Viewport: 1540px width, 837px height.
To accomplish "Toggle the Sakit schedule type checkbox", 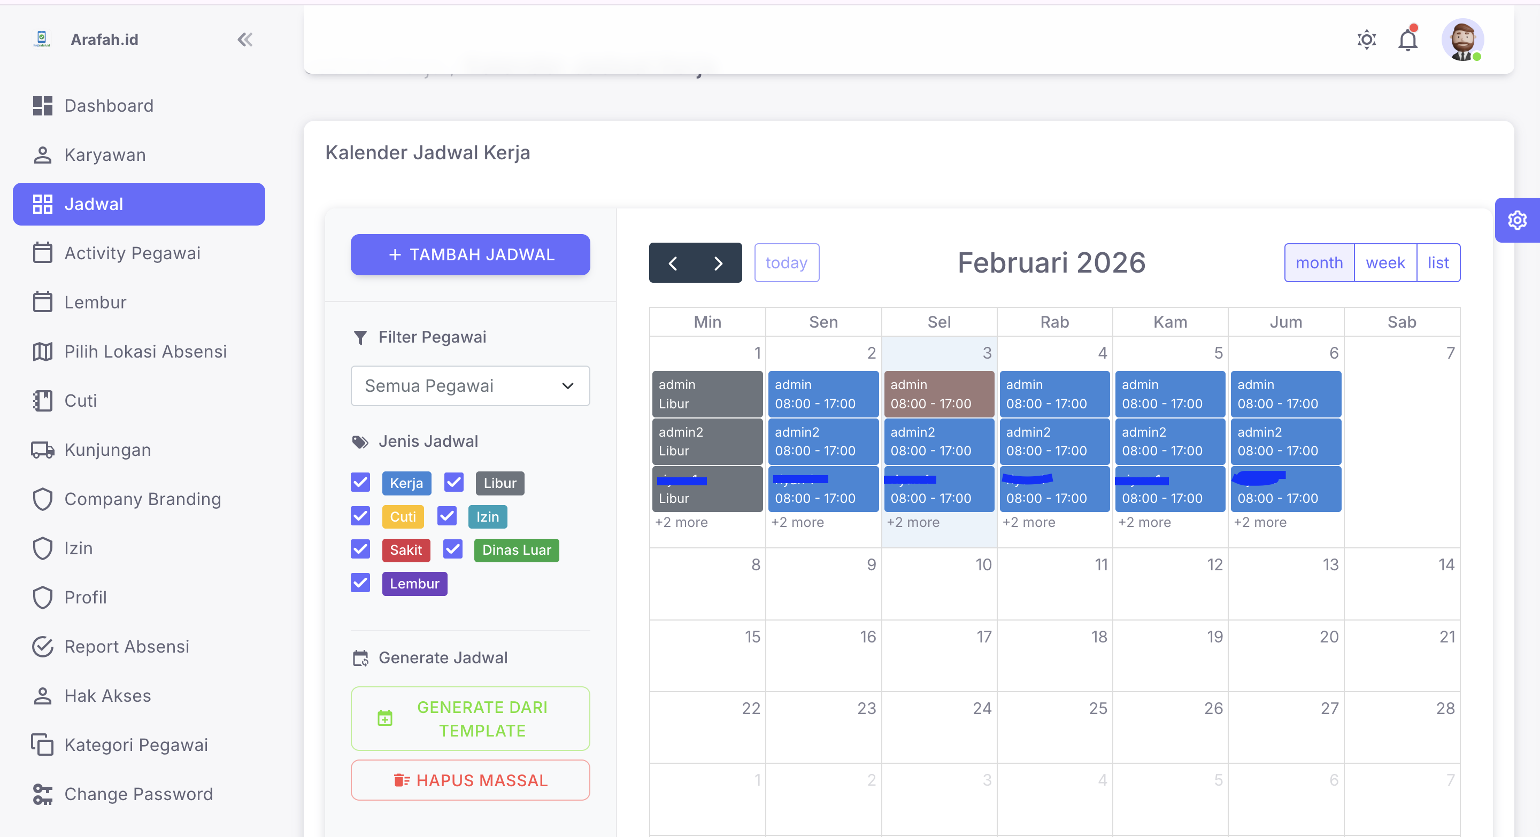I will pyautogui.click(x=360, y=549).
